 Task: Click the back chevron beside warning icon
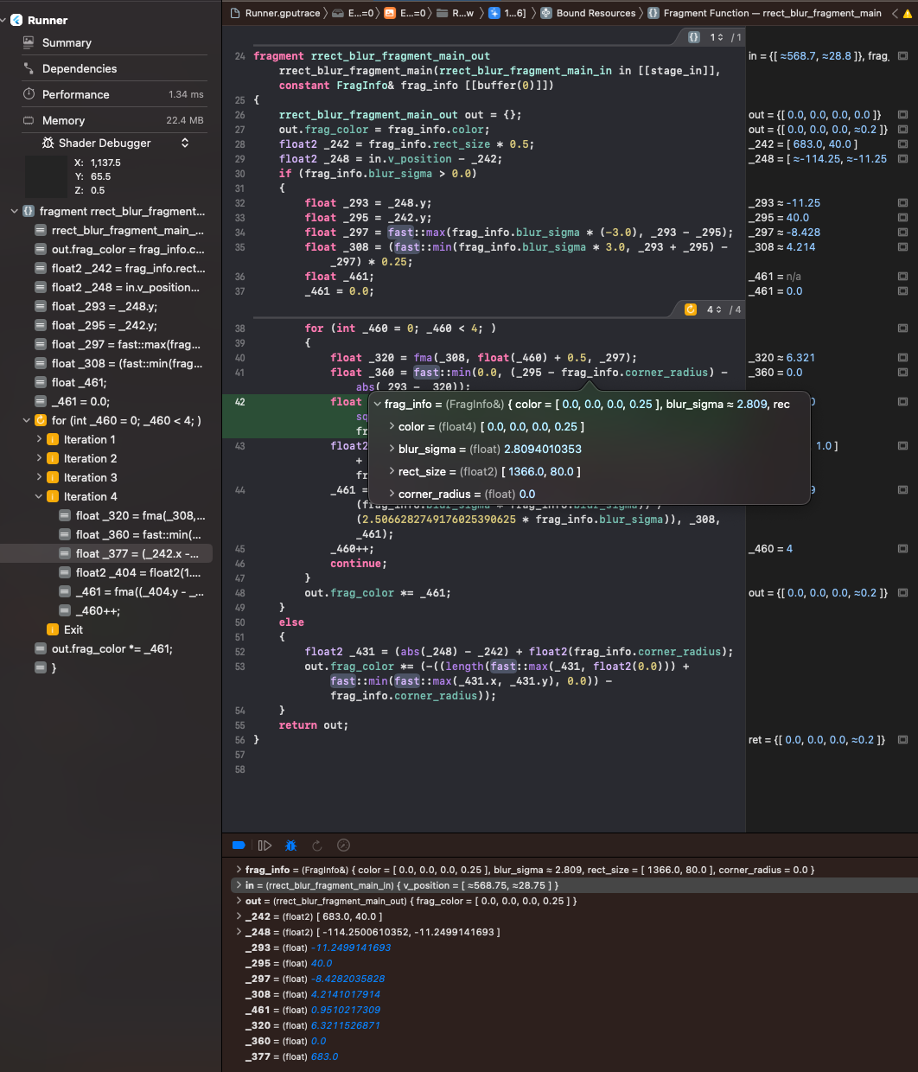[896, 13]
